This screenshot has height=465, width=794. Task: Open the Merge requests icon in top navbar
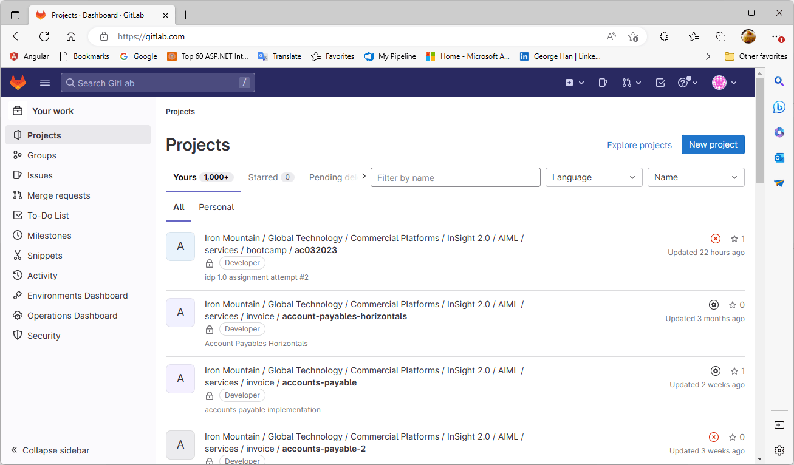pyautogui.click(x=628, y=82)
